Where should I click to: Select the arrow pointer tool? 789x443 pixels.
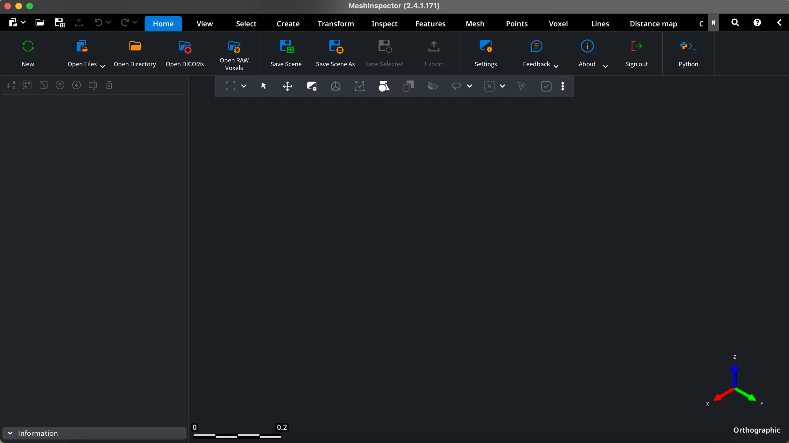pyautogui.click(x=264, y=86)
